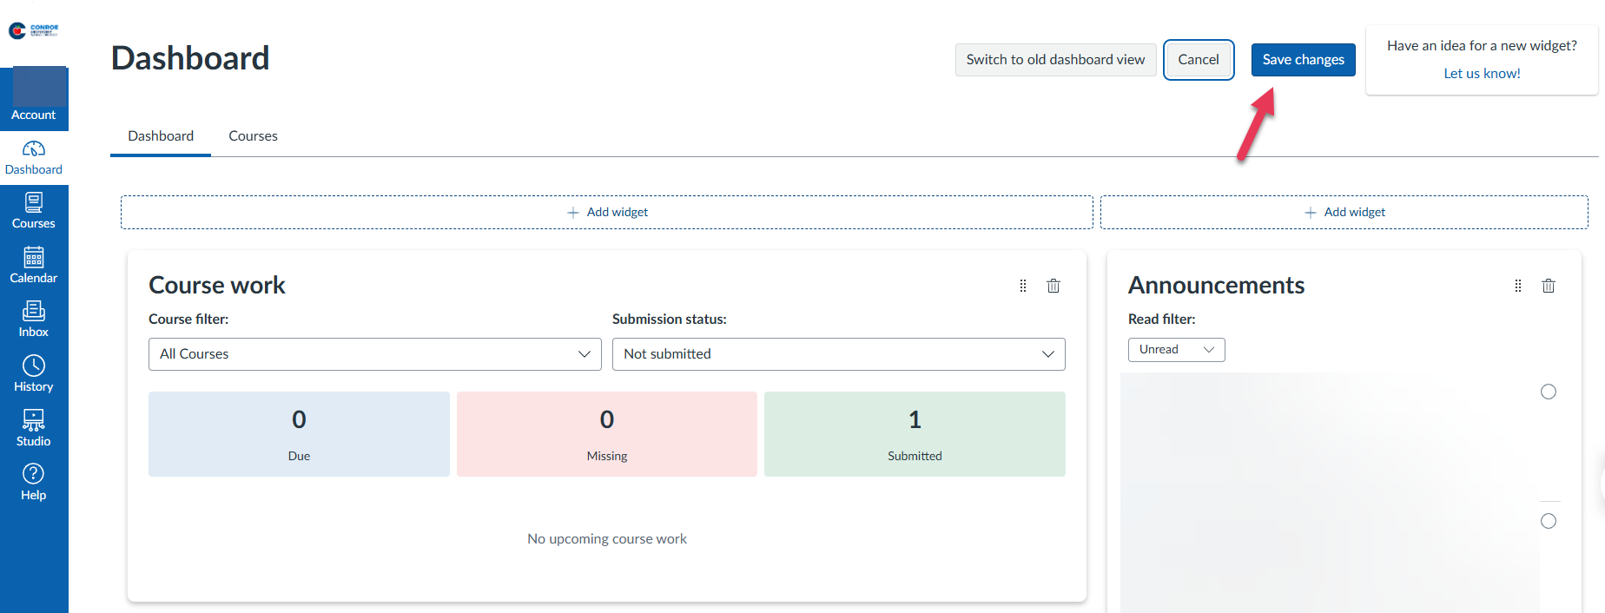Open the Calendar from sidebar

point(34,266)
